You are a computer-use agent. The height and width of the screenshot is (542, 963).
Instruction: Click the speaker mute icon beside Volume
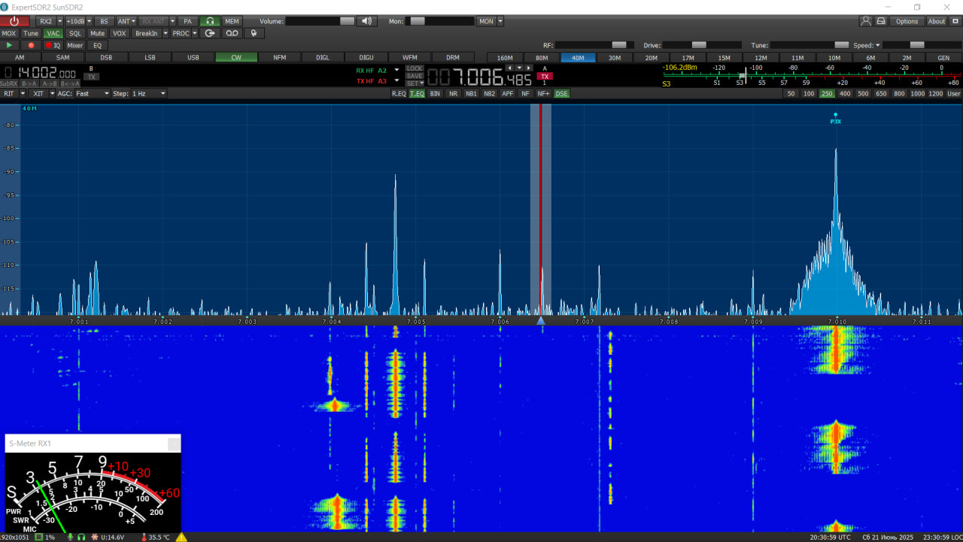[366, 21]
